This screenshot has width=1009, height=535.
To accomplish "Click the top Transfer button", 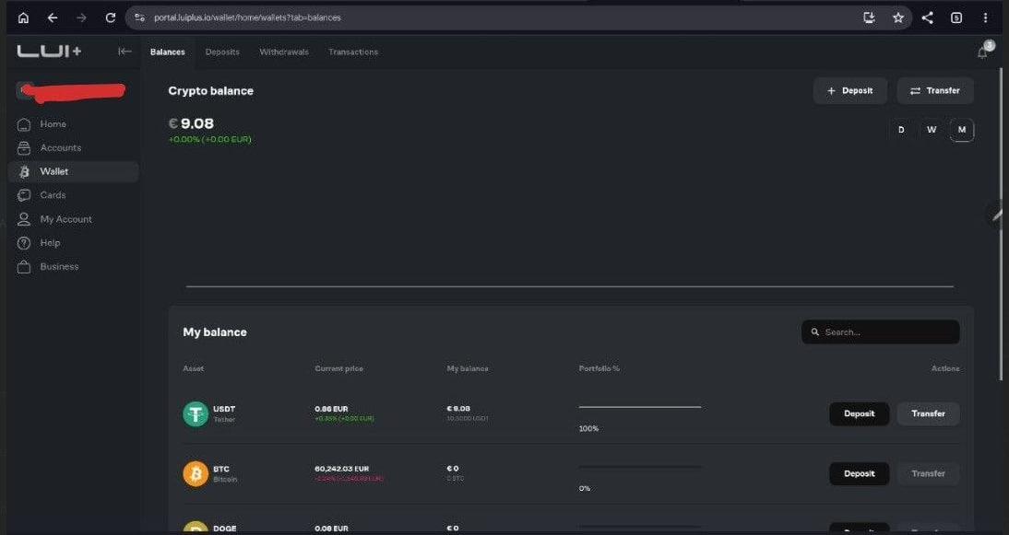I will point(935,90).
